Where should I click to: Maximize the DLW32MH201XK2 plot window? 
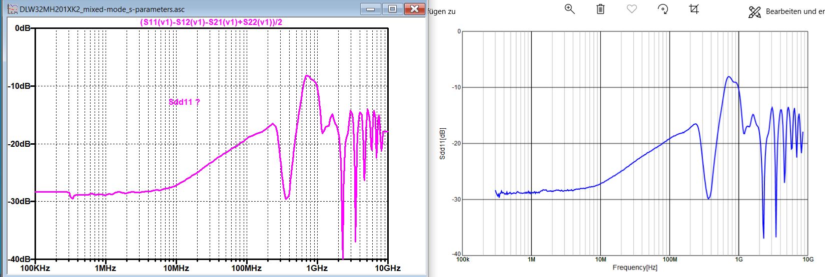(392, 8)
